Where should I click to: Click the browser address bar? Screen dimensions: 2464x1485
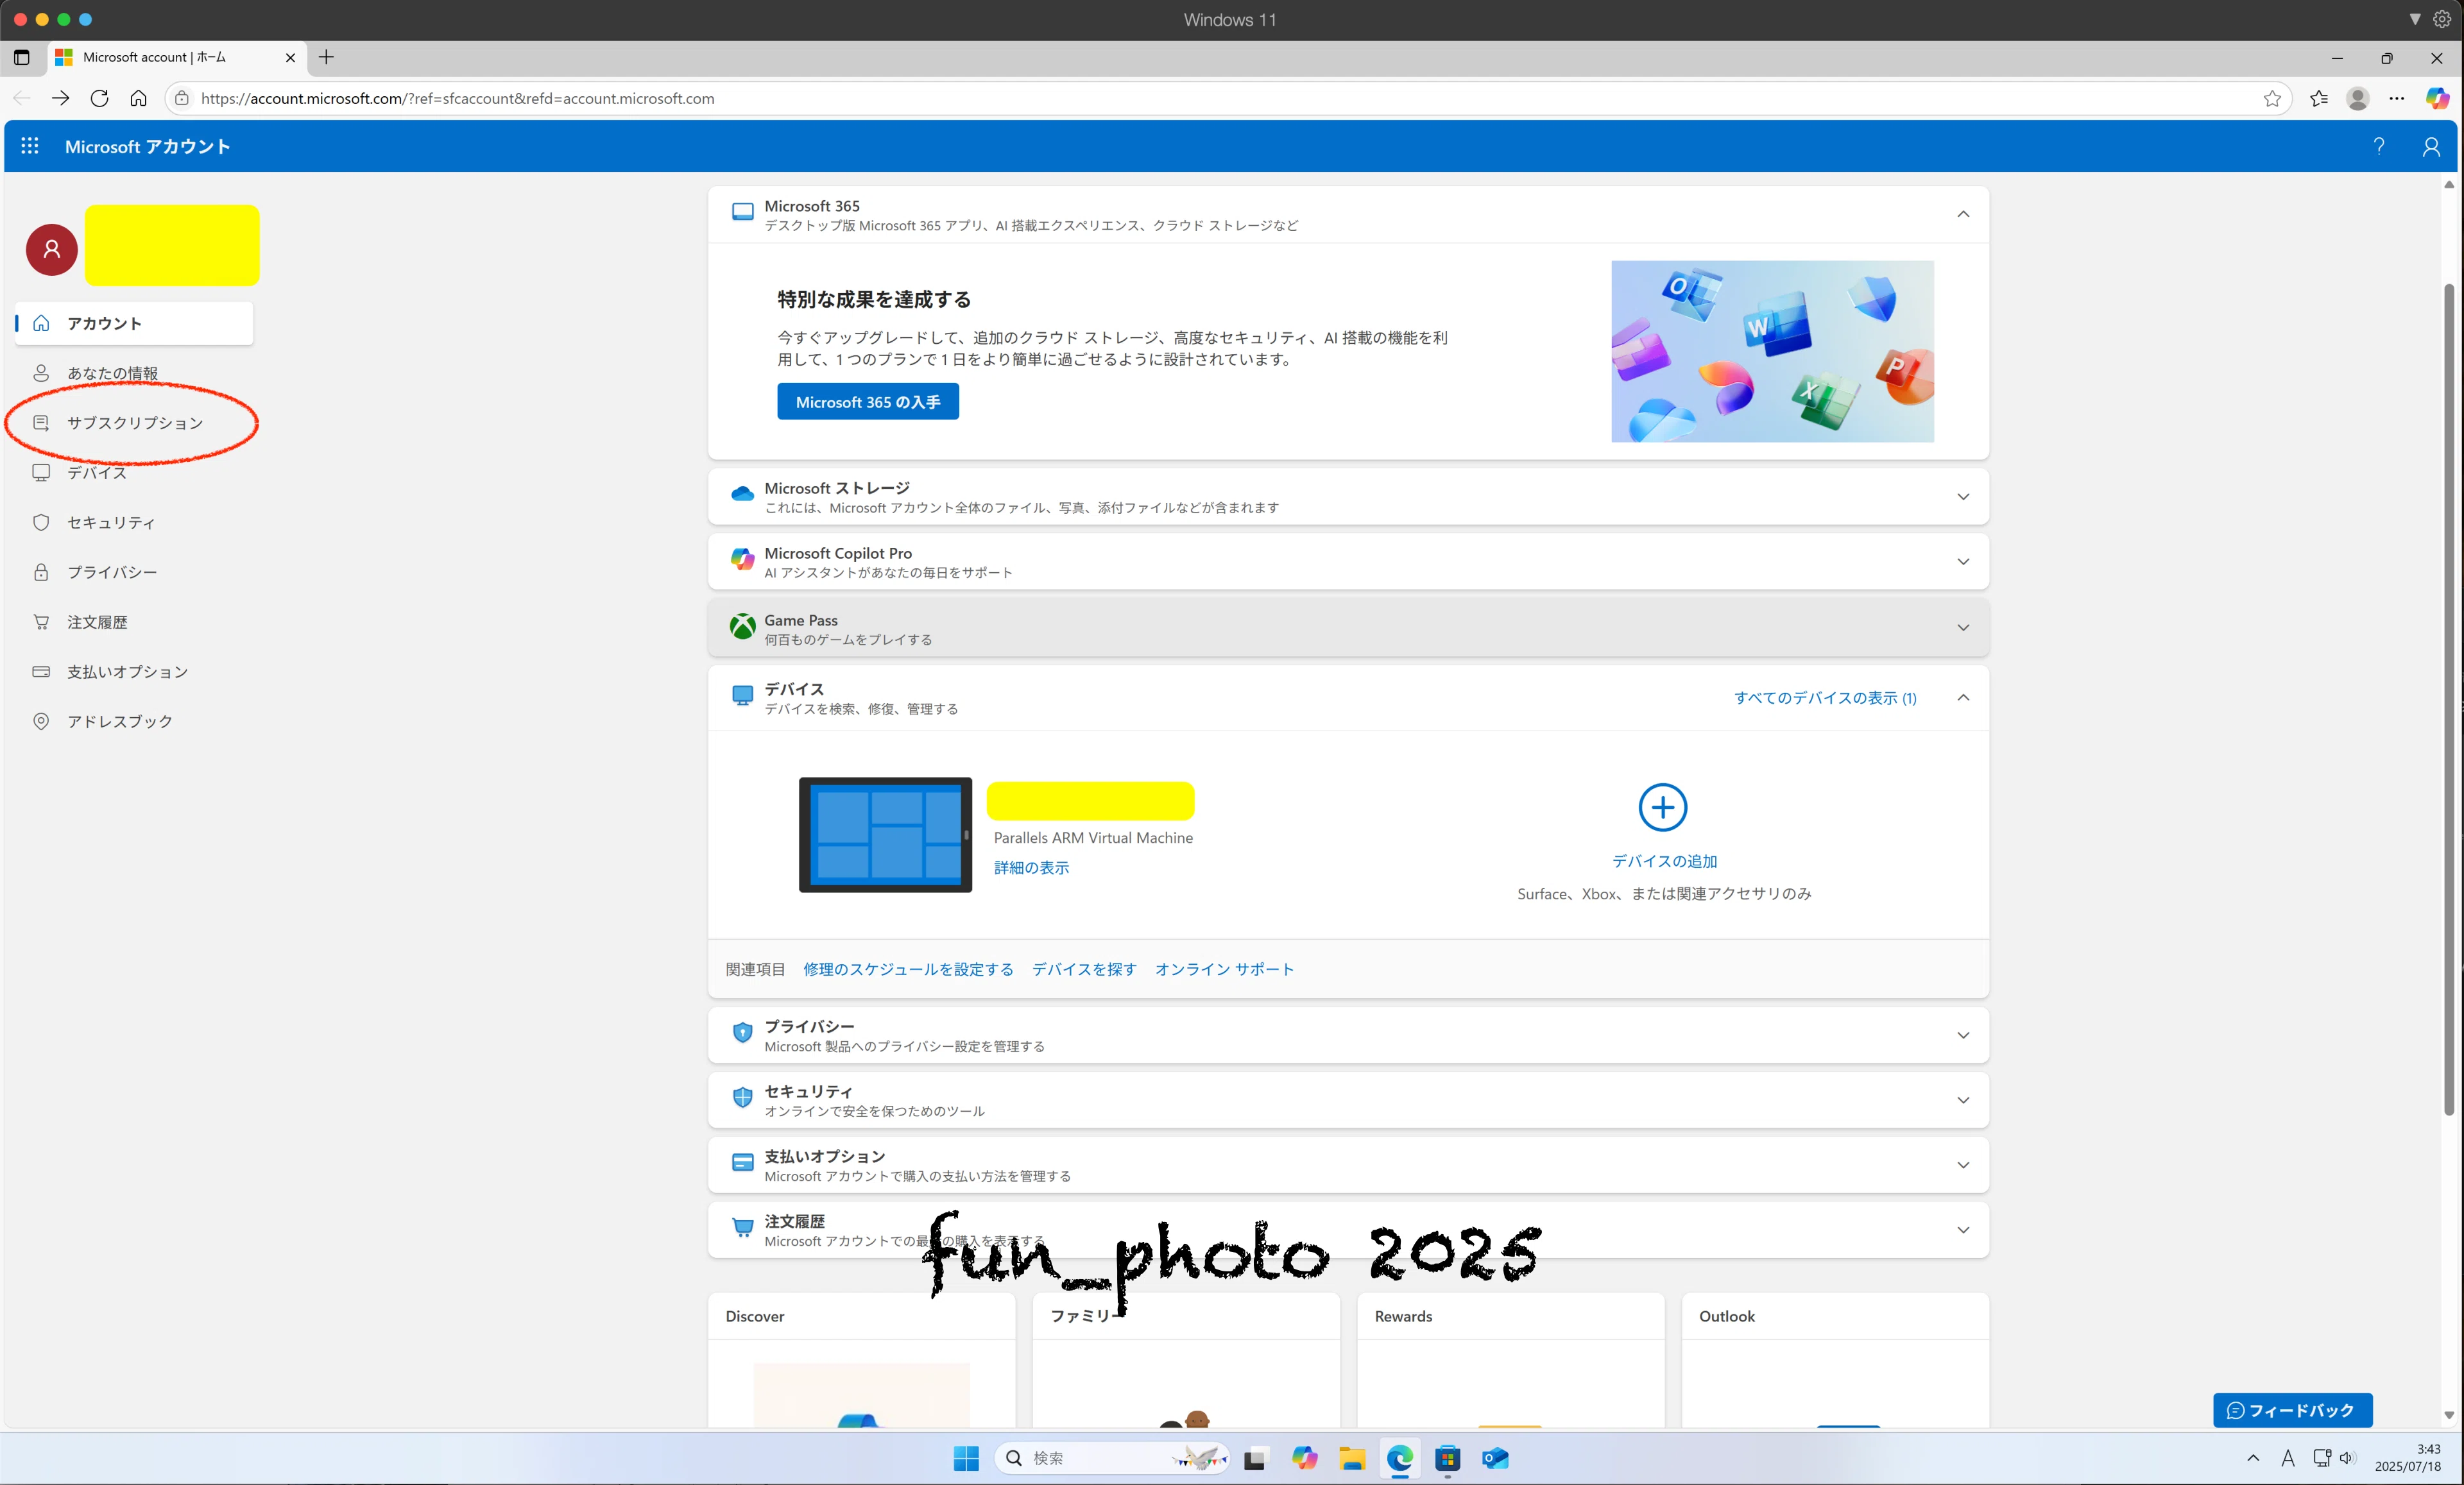pos(1228,98)
